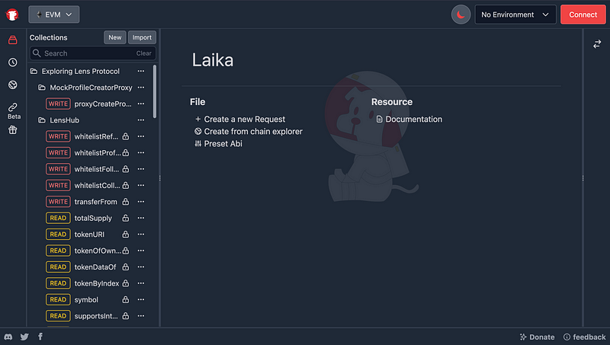Open the Beta link icon in sidebar
Screen dimensions: 610x345
[13, 108]
